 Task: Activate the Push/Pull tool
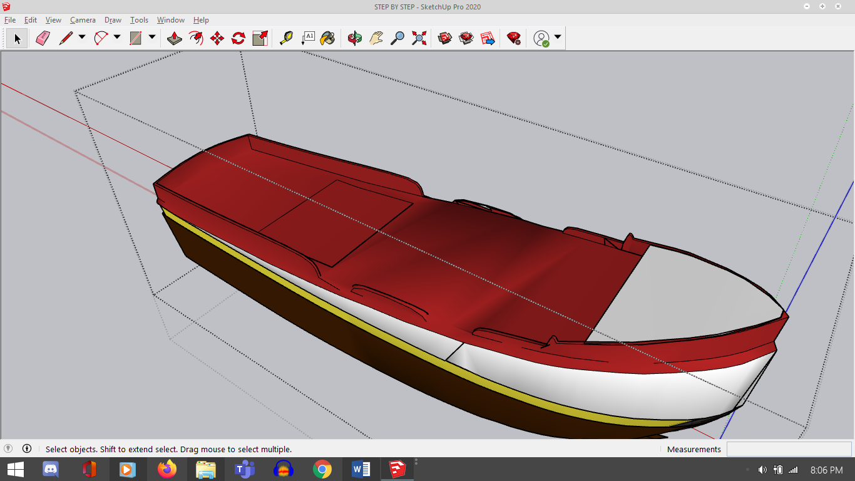(x=175, y=38)
